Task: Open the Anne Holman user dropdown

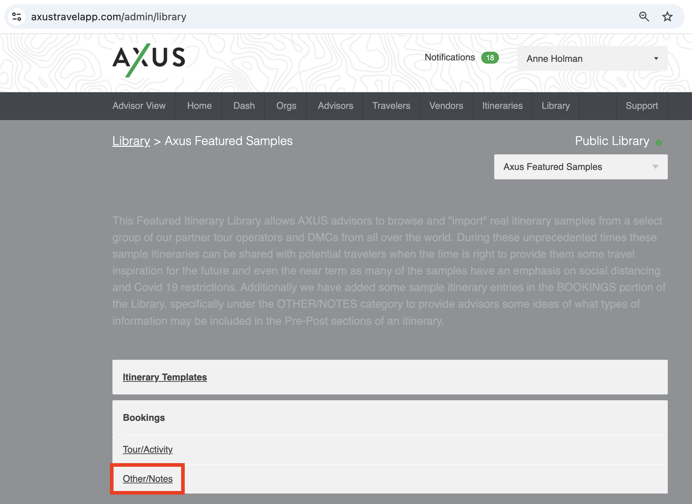Action: pos(592,59)
